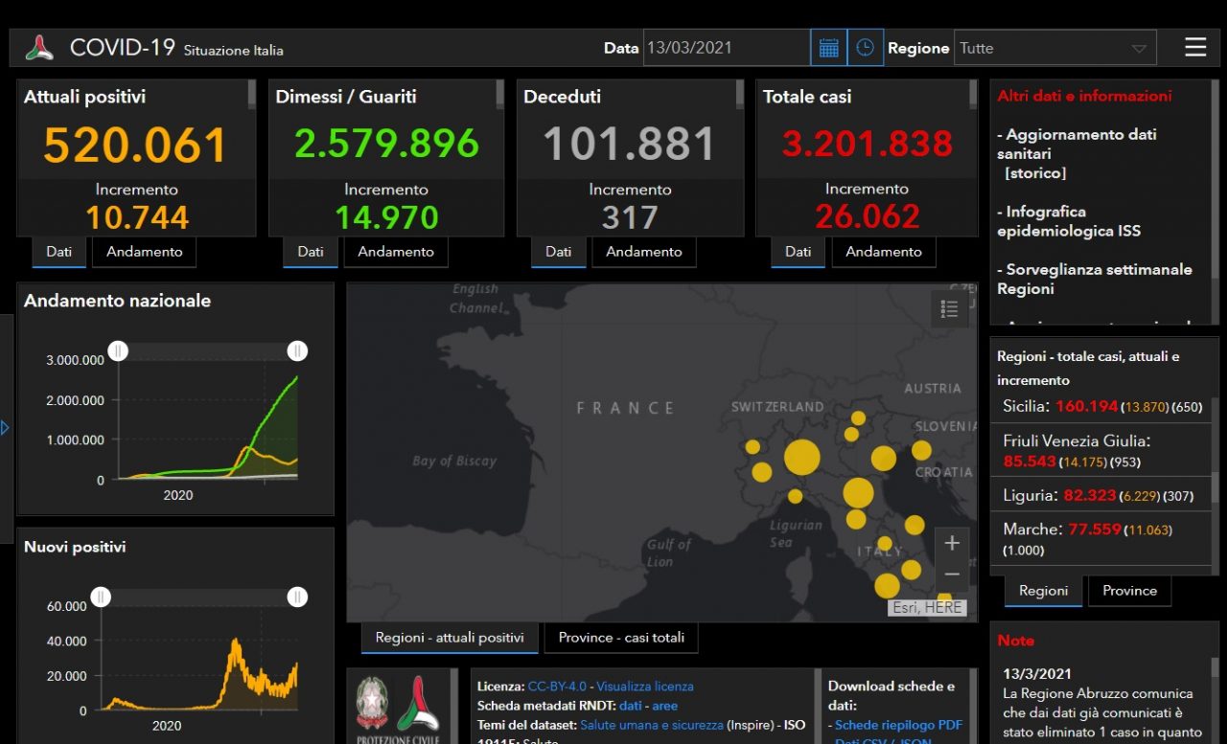Click the COVID-19 dashboard logo
The width and height of the screenshot is (1227, 744).
click(39, 48)
